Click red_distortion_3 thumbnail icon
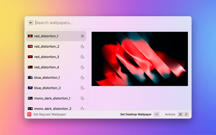216x135 pixels. click(30, 57)
